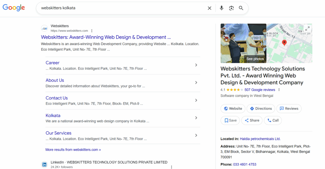
Task: Click '24.2K+ followers' text
Action: coord(62,167)
